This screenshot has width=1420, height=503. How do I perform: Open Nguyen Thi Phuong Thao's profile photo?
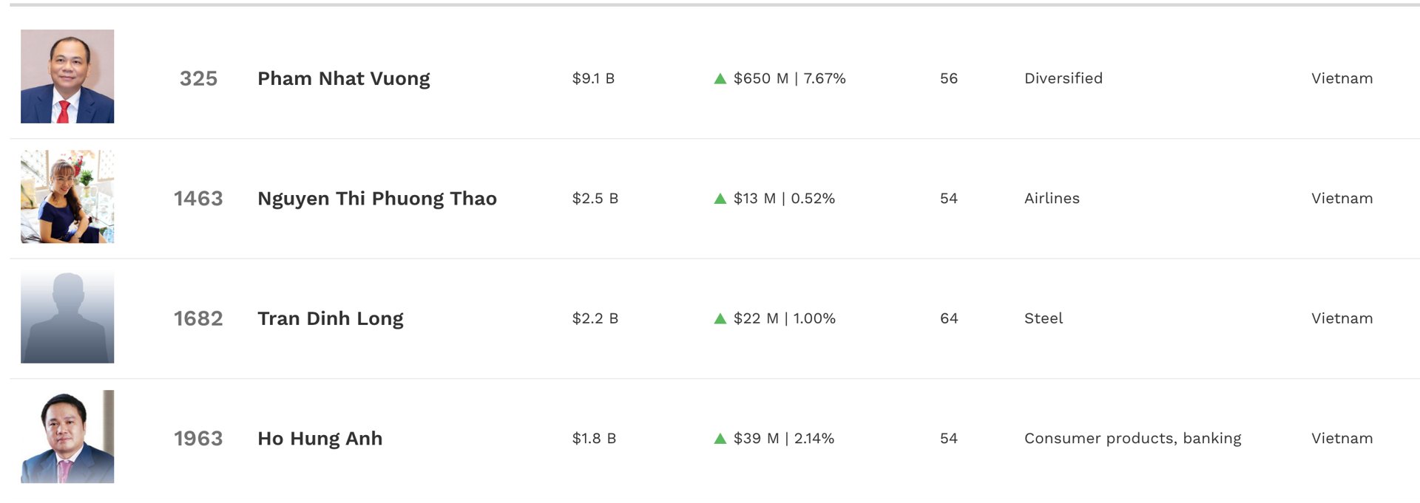pos(67,196)
